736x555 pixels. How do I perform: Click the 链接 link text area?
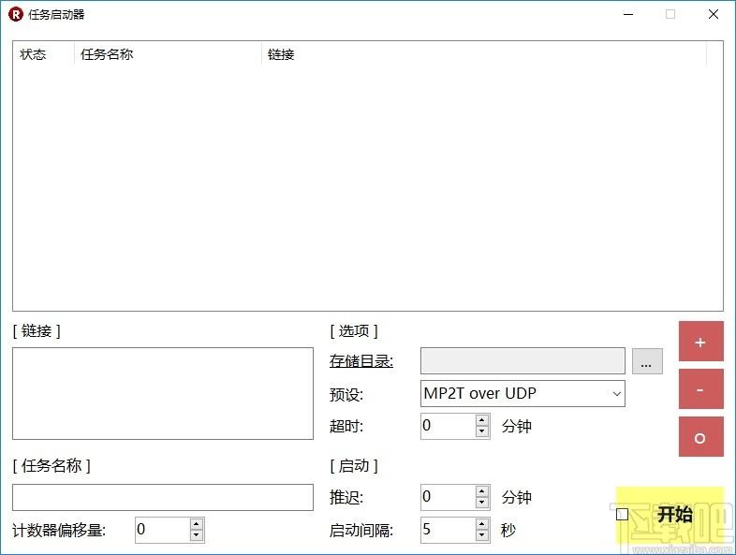pyautogui.click(x=163, y=394)
